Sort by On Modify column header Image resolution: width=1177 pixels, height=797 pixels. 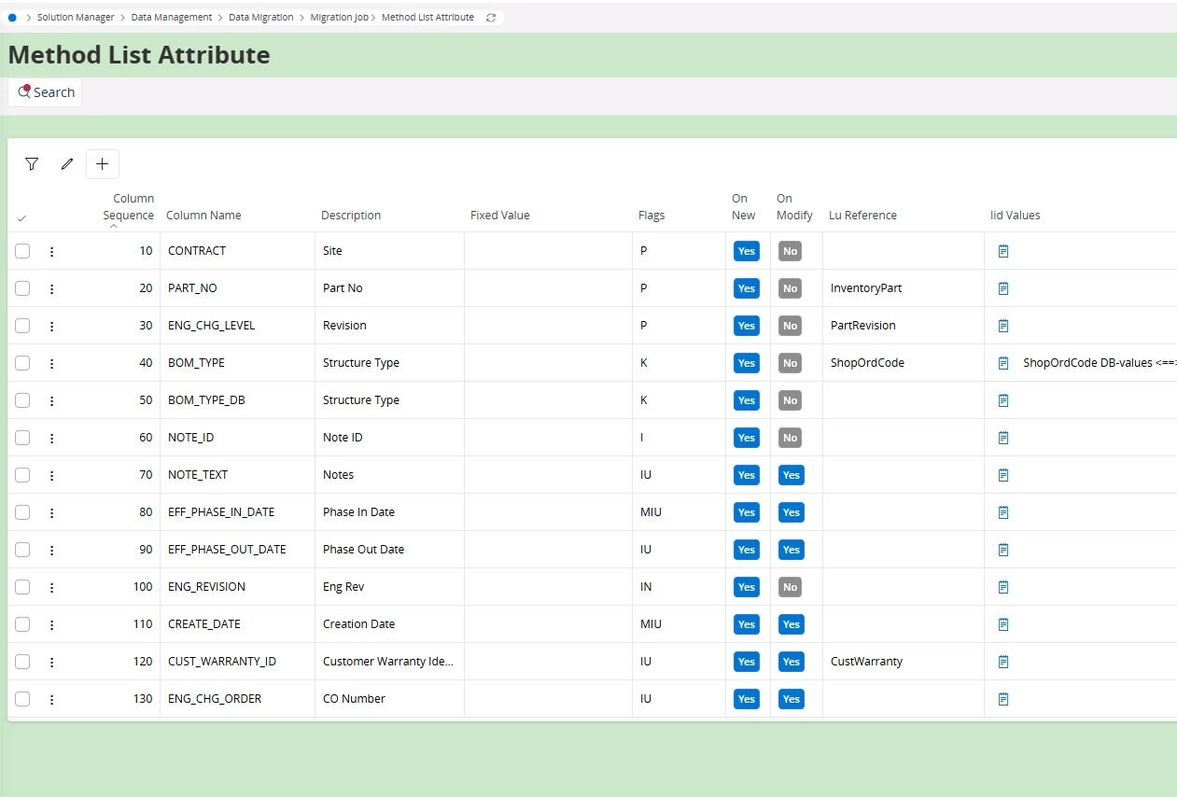[x=792, y=207]
